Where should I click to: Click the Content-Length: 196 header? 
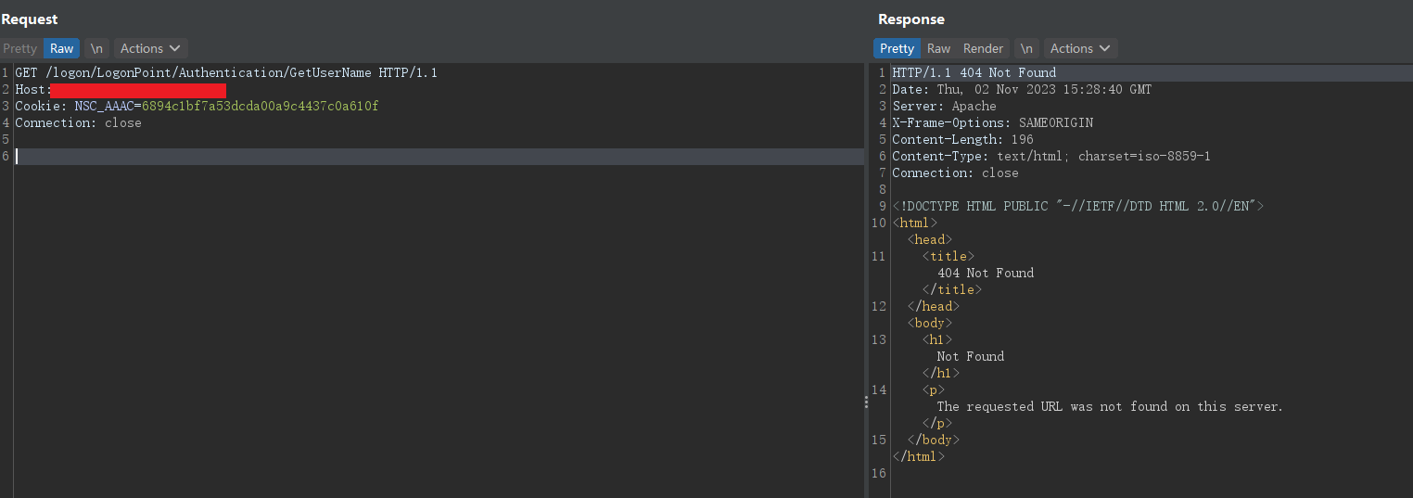(962, 139)
